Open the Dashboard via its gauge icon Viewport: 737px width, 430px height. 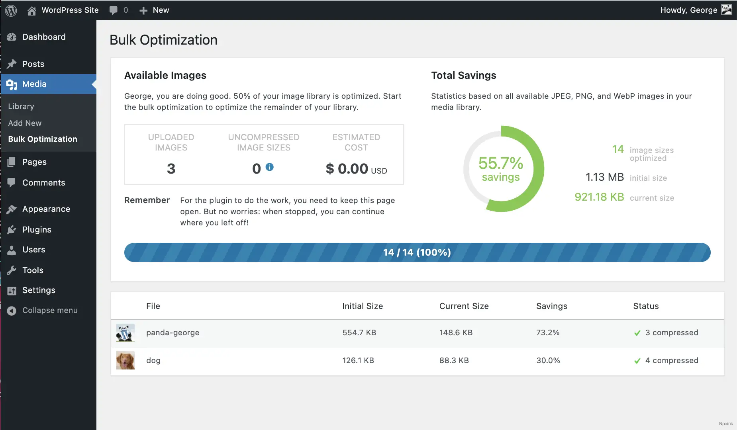coord(12,37)
